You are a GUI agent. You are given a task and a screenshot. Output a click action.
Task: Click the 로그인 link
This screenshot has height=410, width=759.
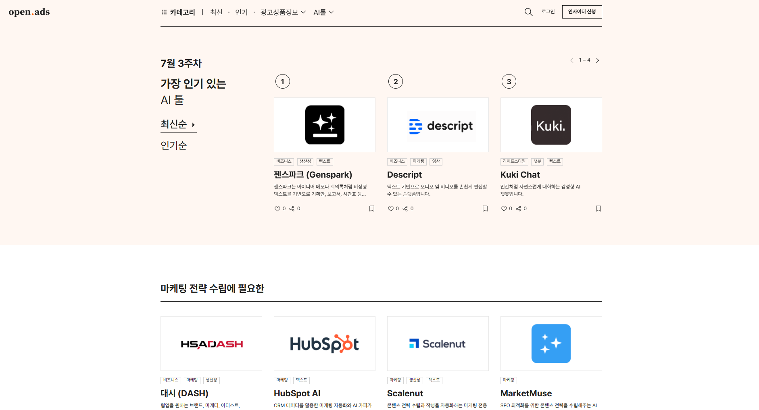point(548,12)
